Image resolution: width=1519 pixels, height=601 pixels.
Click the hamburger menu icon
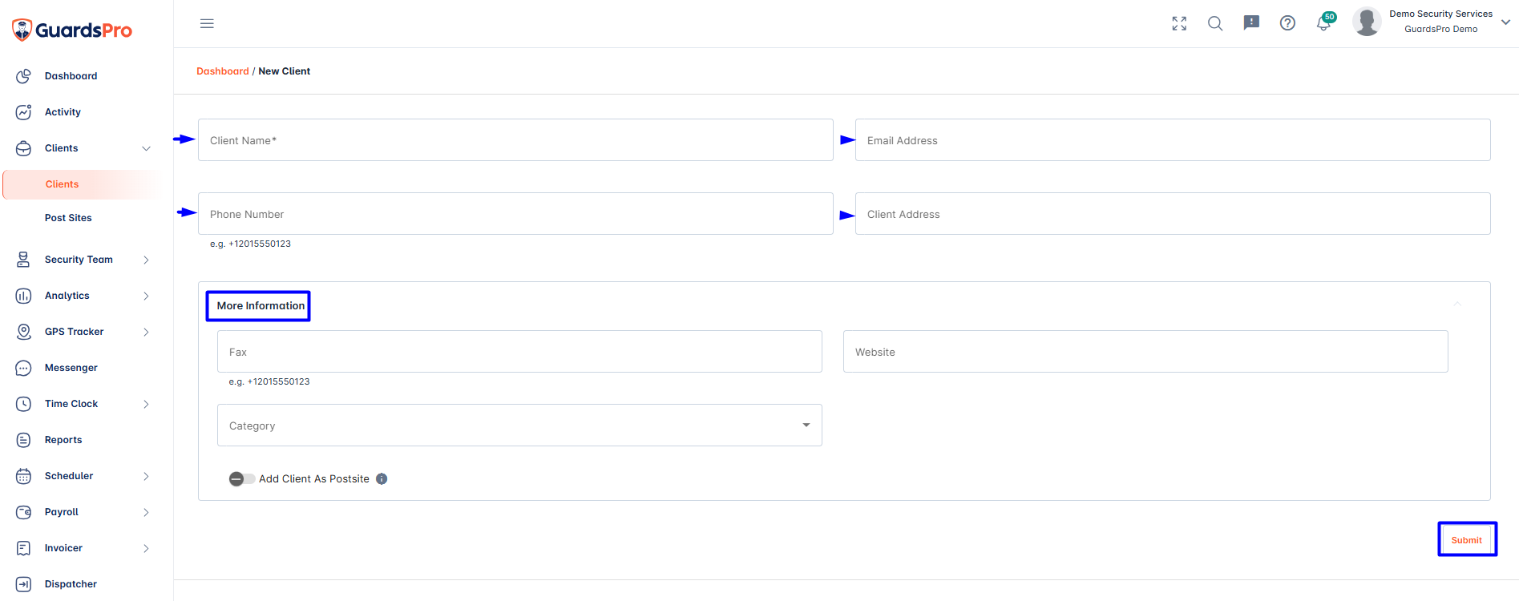tap(207, 23)
